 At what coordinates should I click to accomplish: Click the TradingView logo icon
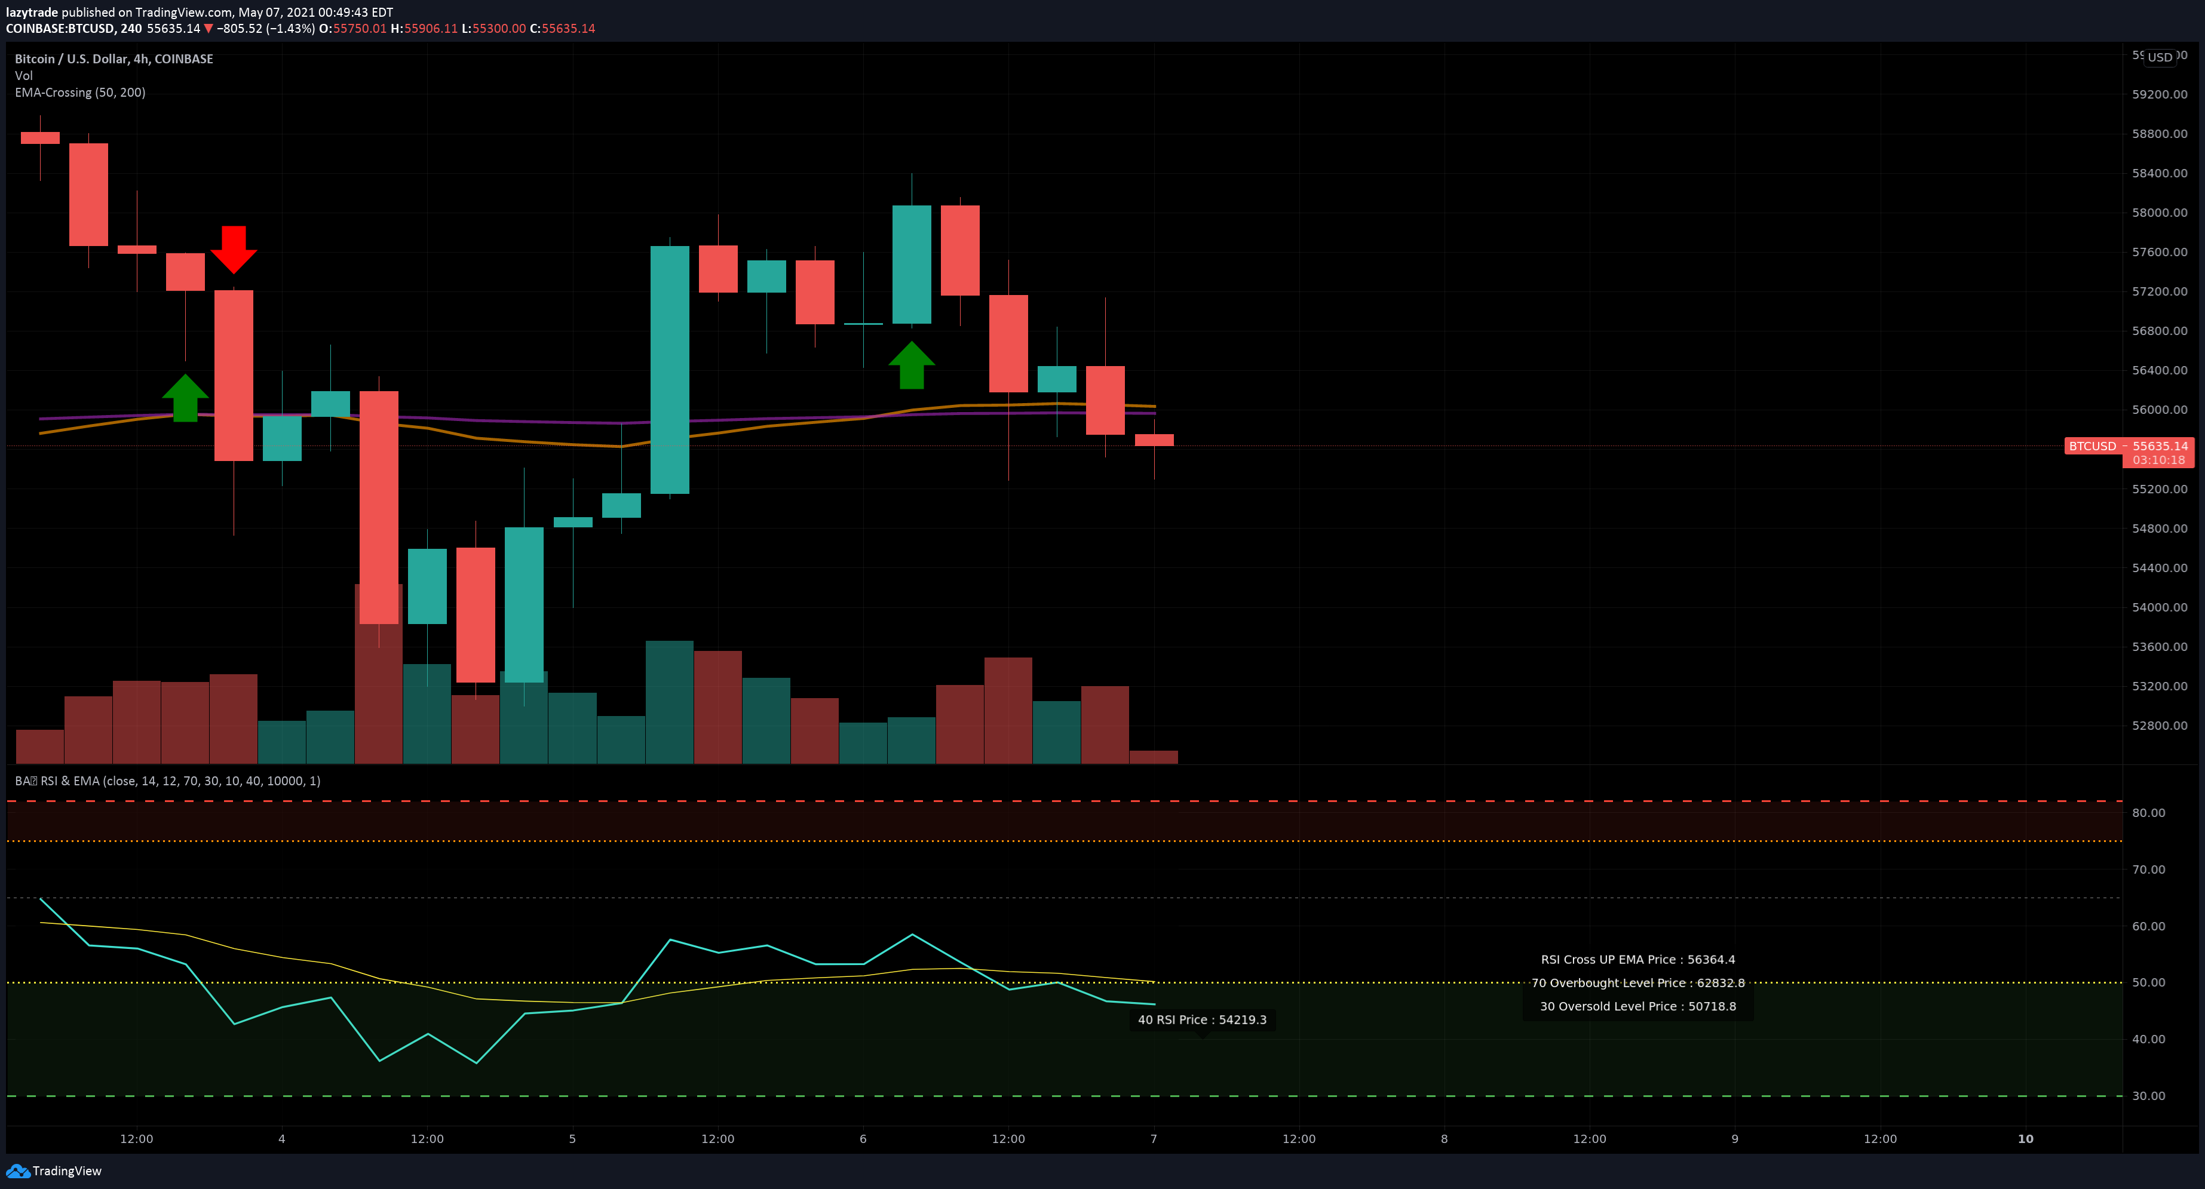click(17, 1171)
